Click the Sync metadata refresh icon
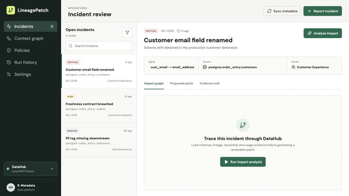The width and height of the screenshot is (349, 196). click(269, 11)
